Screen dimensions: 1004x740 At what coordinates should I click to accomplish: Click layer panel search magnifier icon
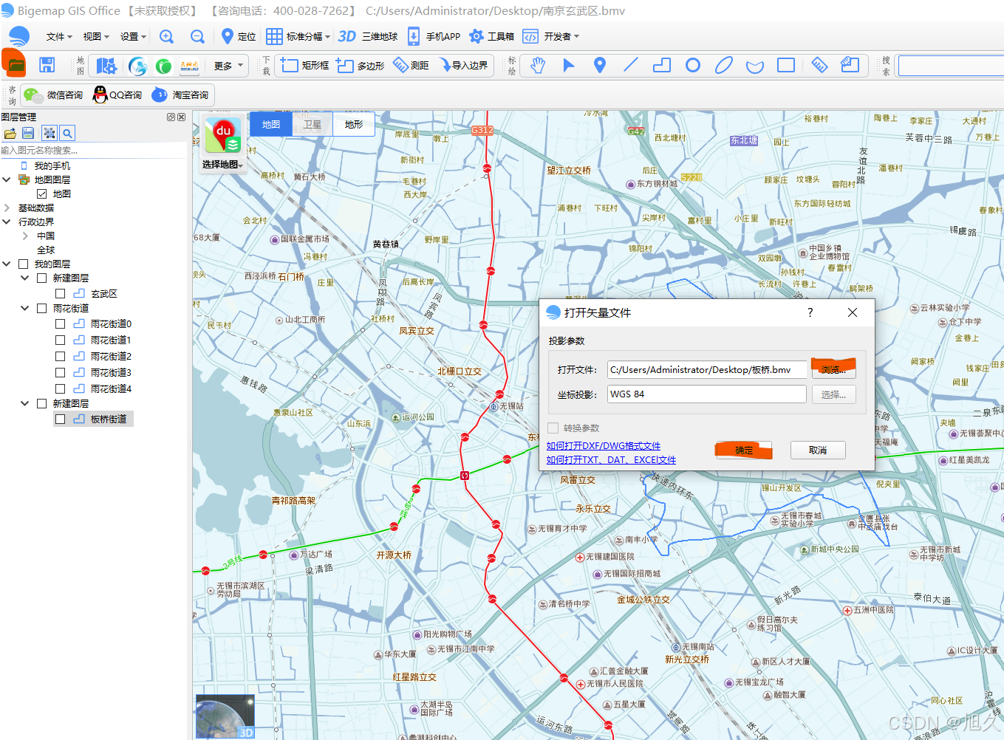(67, 133)
